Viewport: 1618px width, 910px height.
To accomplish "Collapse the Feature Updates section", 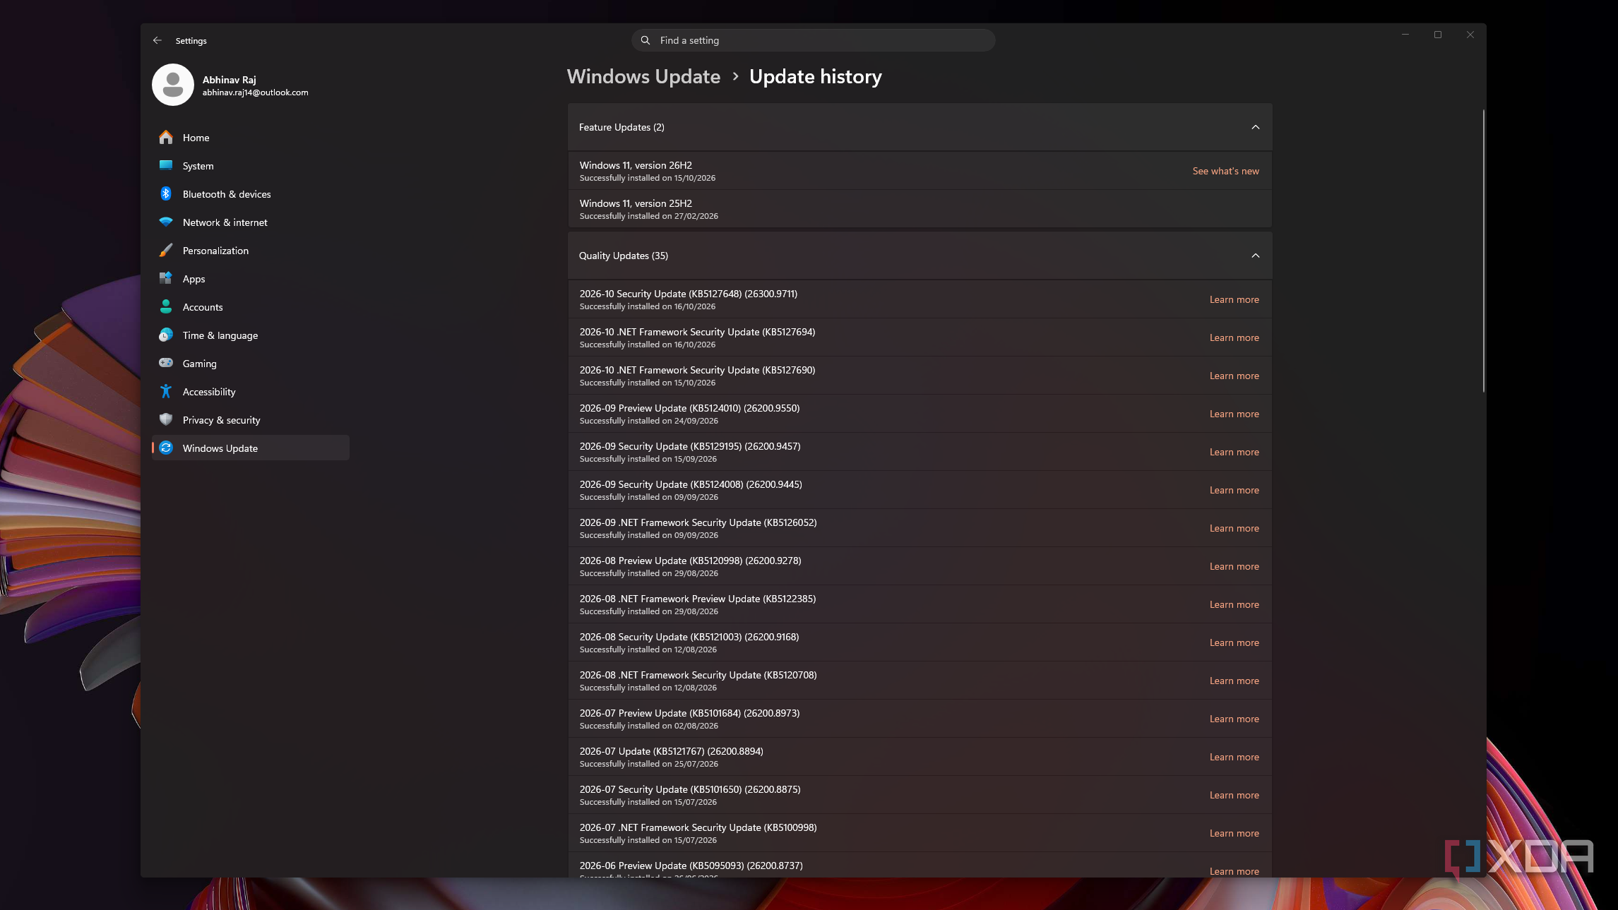I will (1255, 127).
